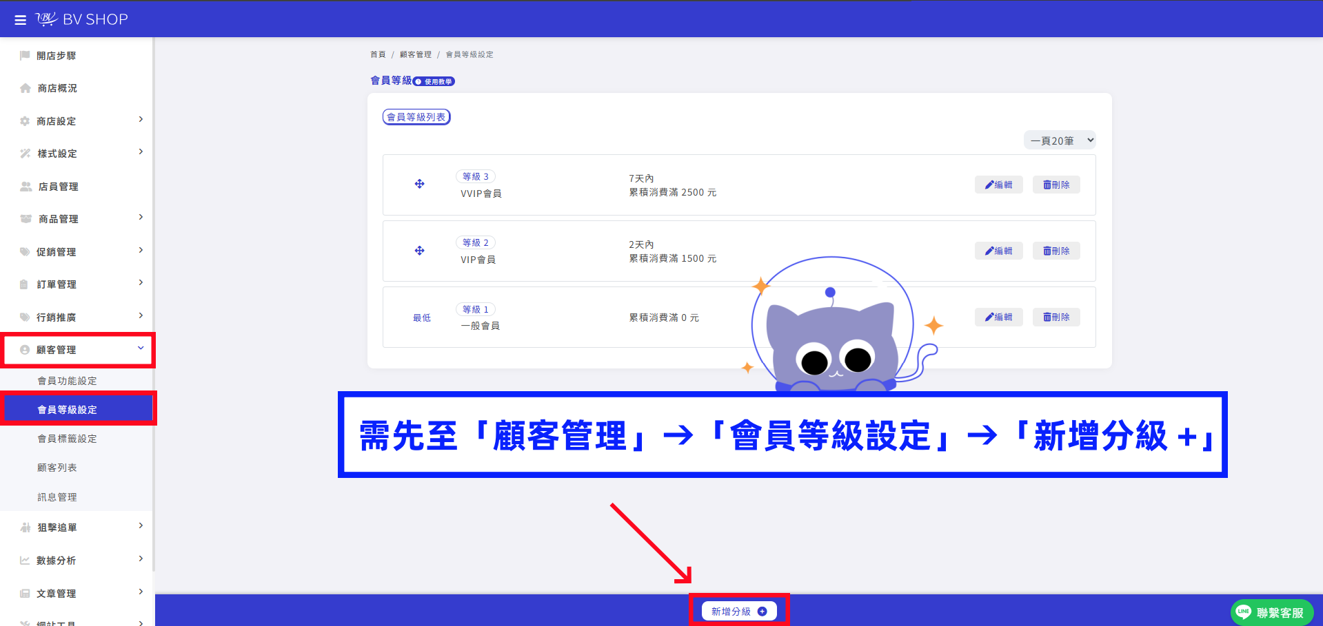The height and width of the screenshot is (626, 1323).
Task: Expand the 促銷管理 submenu chevron
Action: pyautogui.click(x=141, y=251)
